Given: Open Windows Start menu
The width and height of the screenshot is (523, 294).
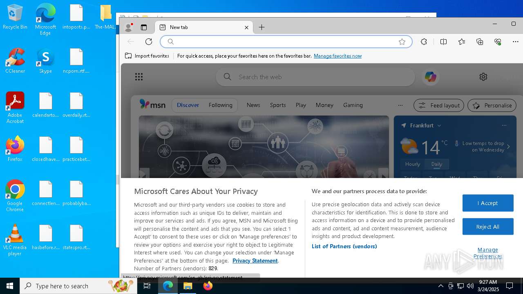Looking at the screenshot, I should 10,286.
